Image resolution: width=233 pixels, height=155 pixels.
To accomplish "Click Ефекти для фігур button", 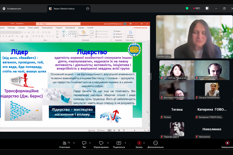I will coord(103,37).
